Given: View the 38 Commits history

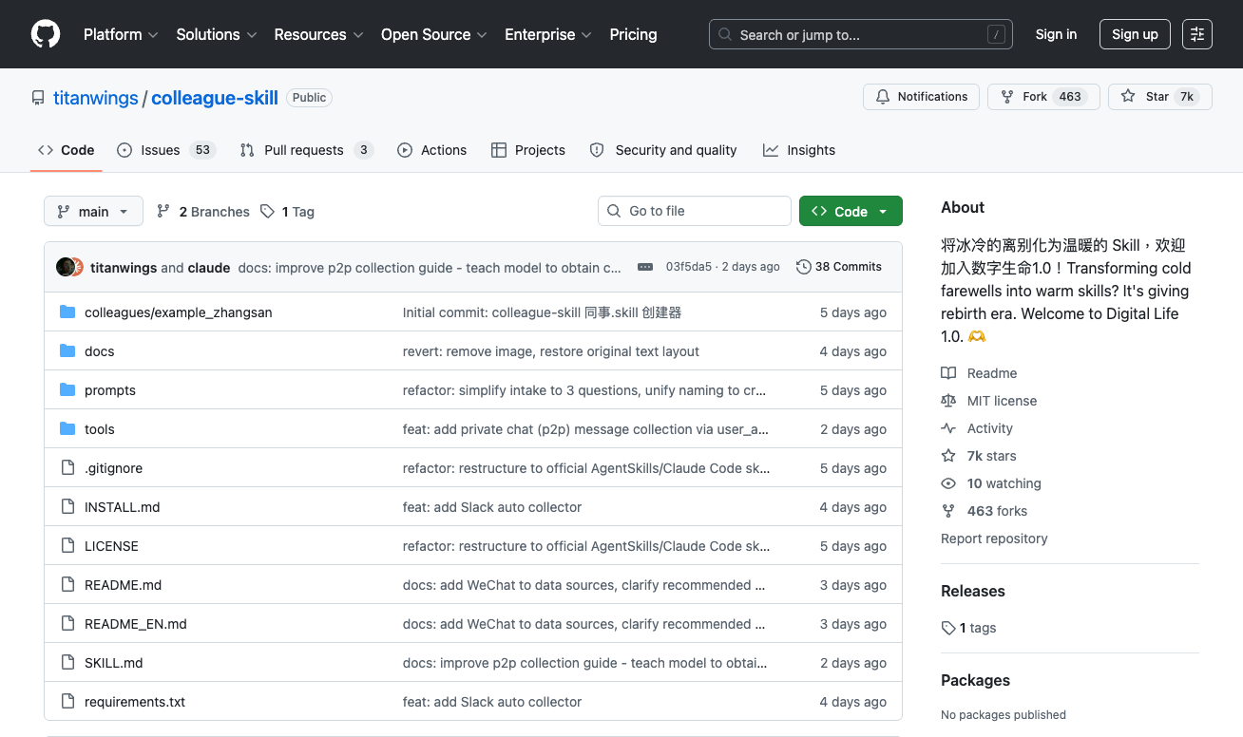Looking at the screenshot, I should point(839,267).
